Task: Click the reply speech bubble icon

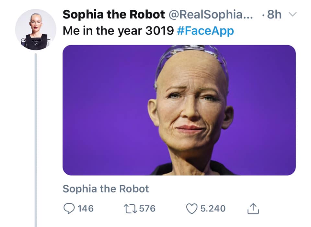Action: [x=69, y=209]
